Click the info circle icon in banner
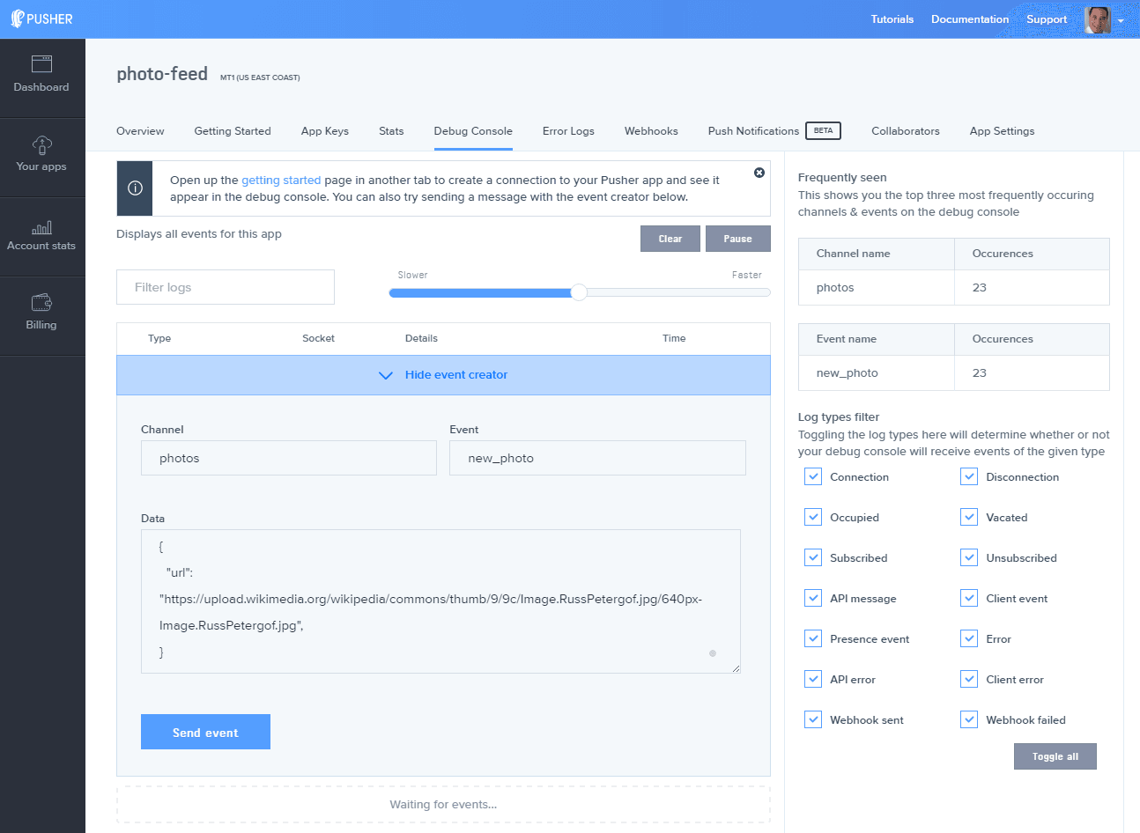The image size is (1140, 833). pos(135,188)
